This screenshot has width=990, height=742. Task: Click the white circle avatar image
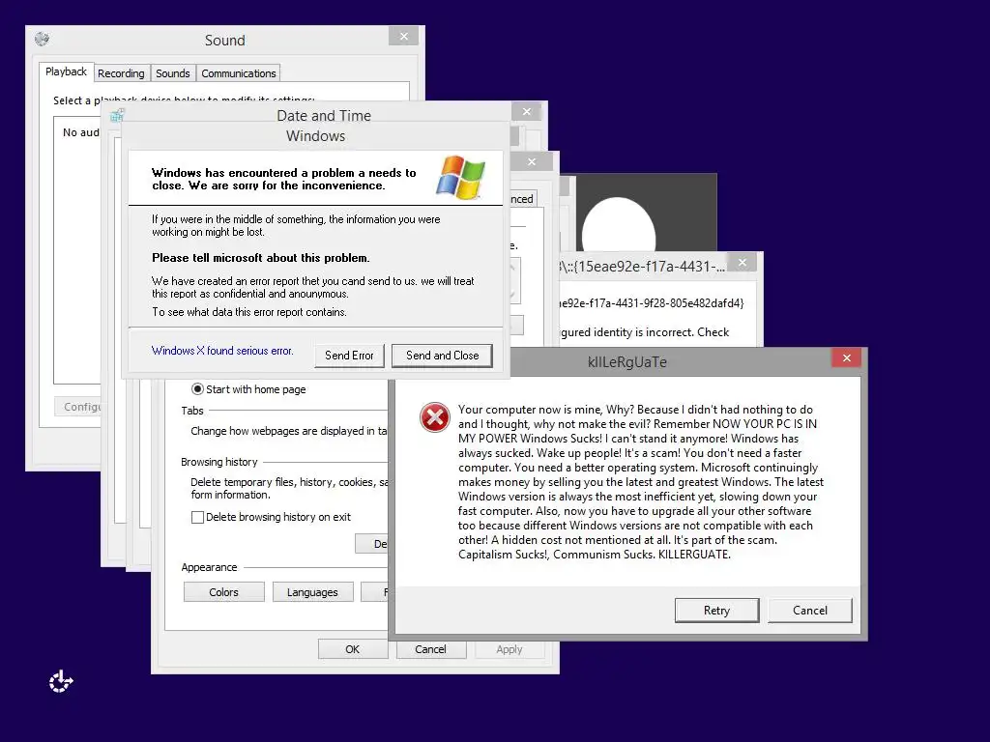pyautogui.click(x=619, y=225)
